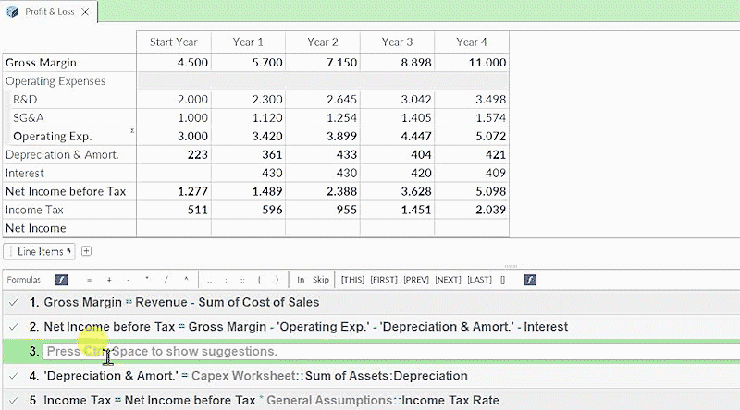Click the Skip keyword in formula toolbar

(320, 279)
